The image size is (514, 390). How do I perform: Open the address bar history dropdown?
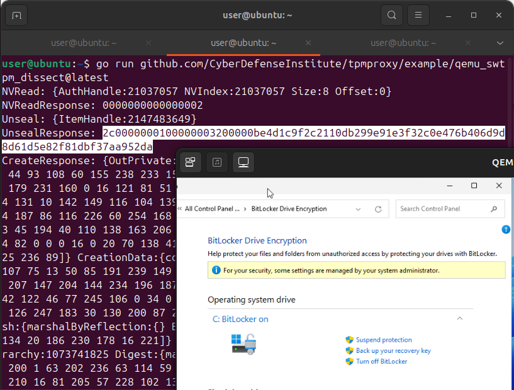(x=359, y=209)
